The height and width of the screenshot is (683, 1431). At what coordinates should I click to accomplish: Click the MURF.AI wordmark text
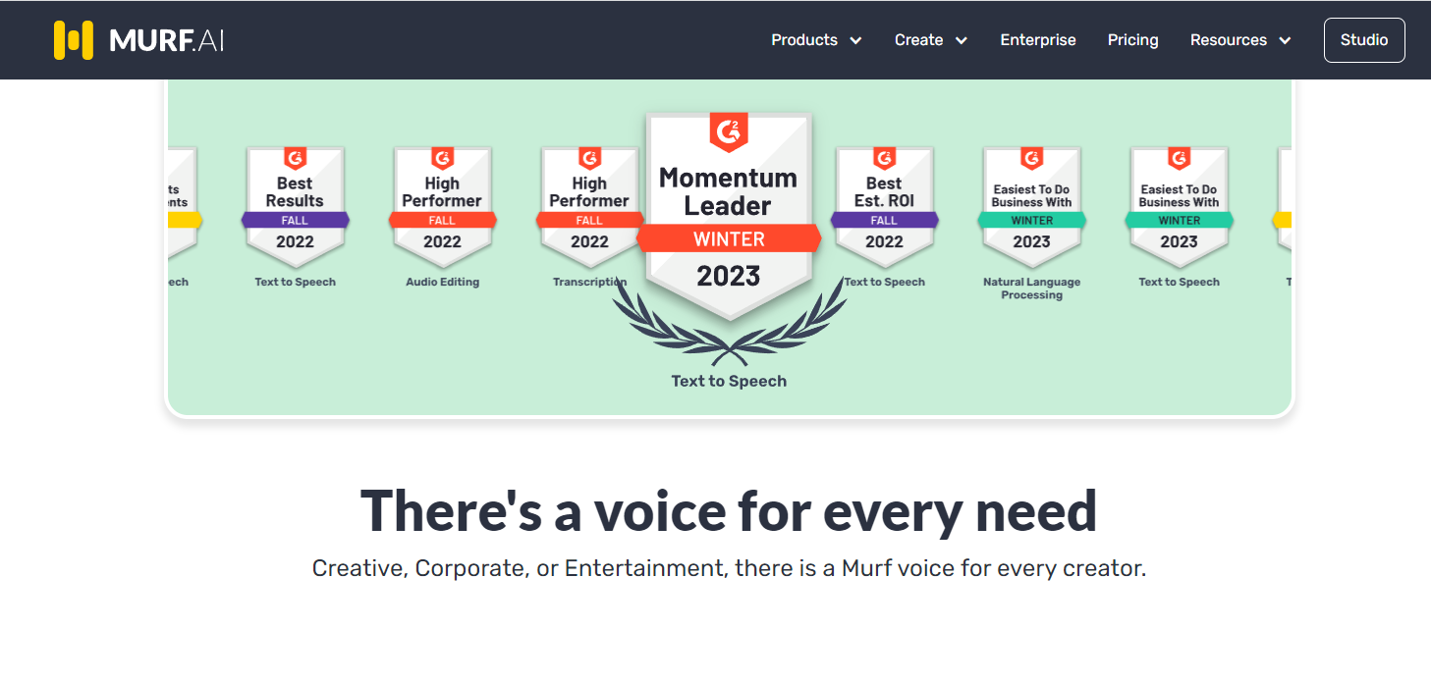166,40
